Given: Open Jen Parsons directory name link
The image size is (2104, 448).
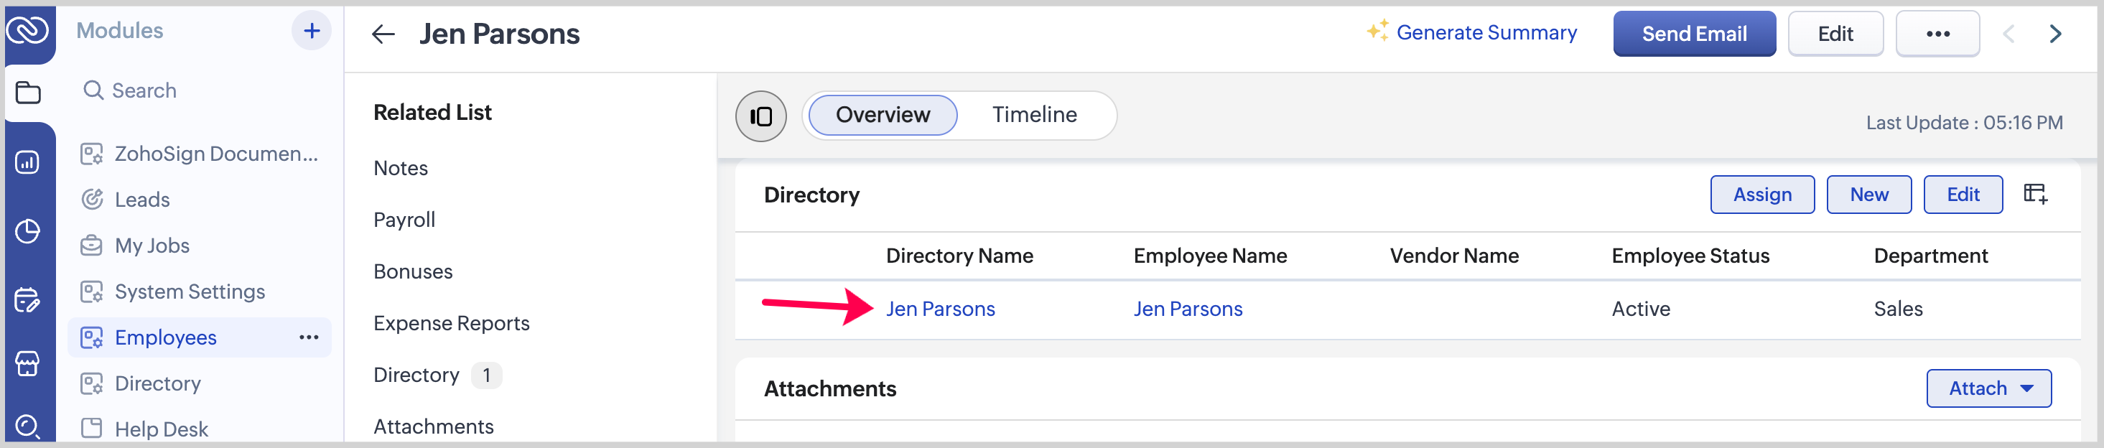Looking at the screenshot, I should pos(940,309).
